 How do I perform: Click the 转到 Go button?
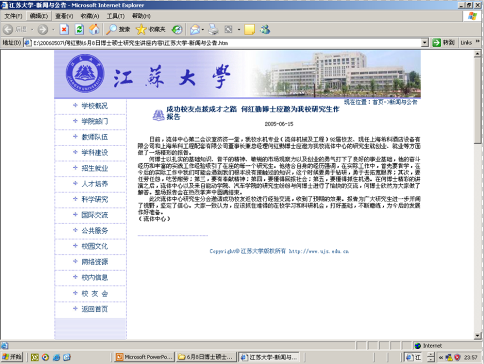click(x=443, y=43)
